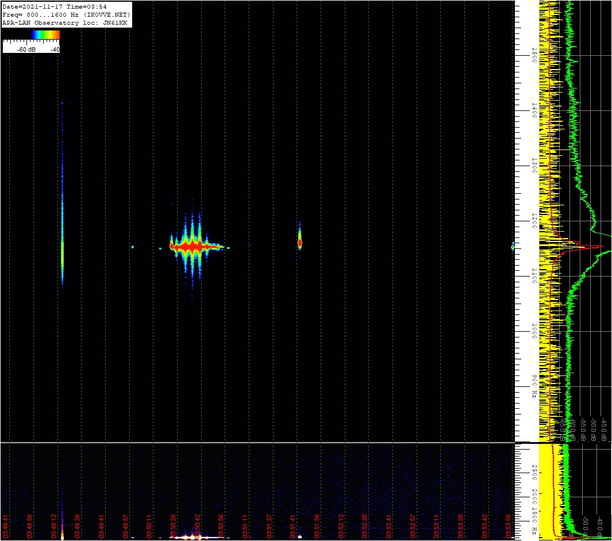Click the -45.0 dB spectrum graph label

pos(603,430)
